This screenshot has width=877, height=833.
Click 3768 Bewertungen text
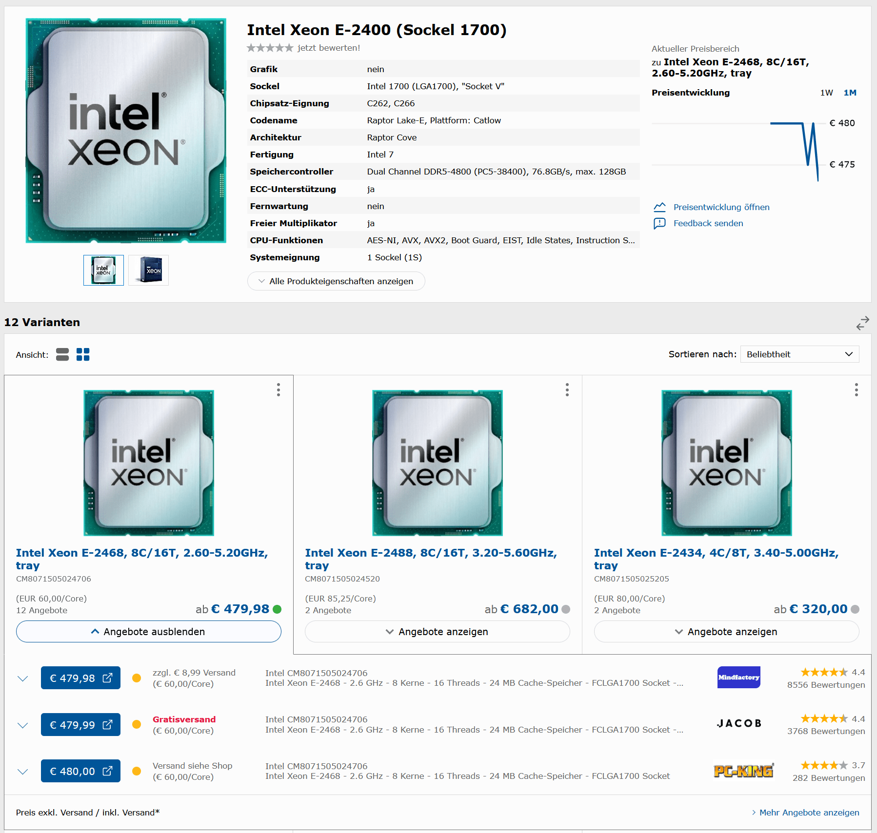[826, 731]
